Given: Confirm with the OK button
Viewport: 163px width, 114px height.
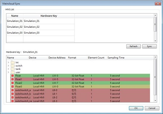Looking at the screenshot, I should [x=136, y=108].
